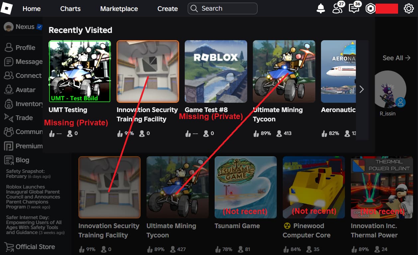Click Pinewood Computer Core title text
This screenshot has height=255, width=418.
(x=306, y=230)
